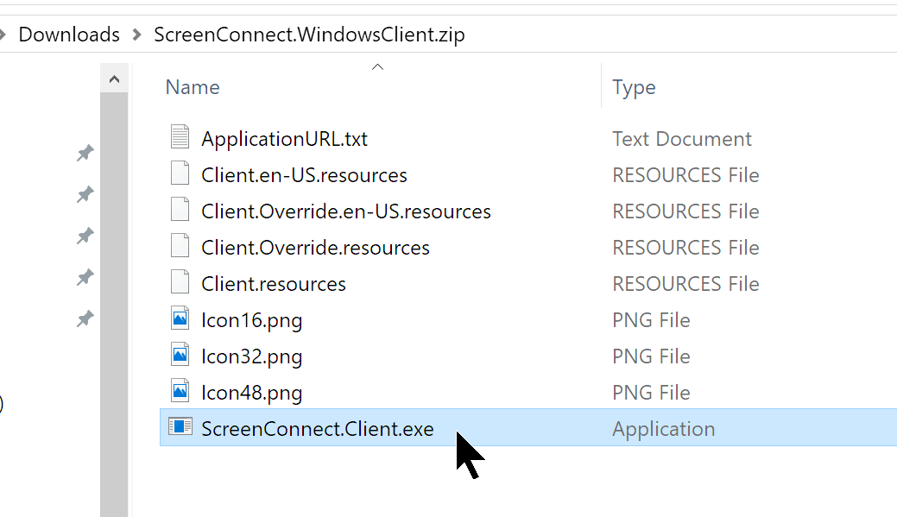
Task: Click PNG File type of Icon48.png
Action: [651, 393]
